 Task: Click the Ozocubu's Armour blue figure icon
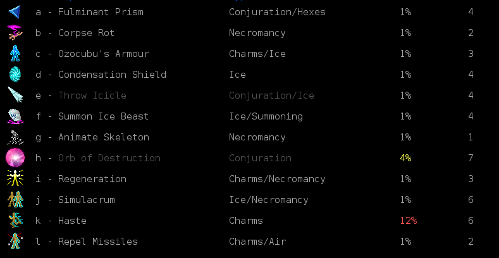click(15, 54)
